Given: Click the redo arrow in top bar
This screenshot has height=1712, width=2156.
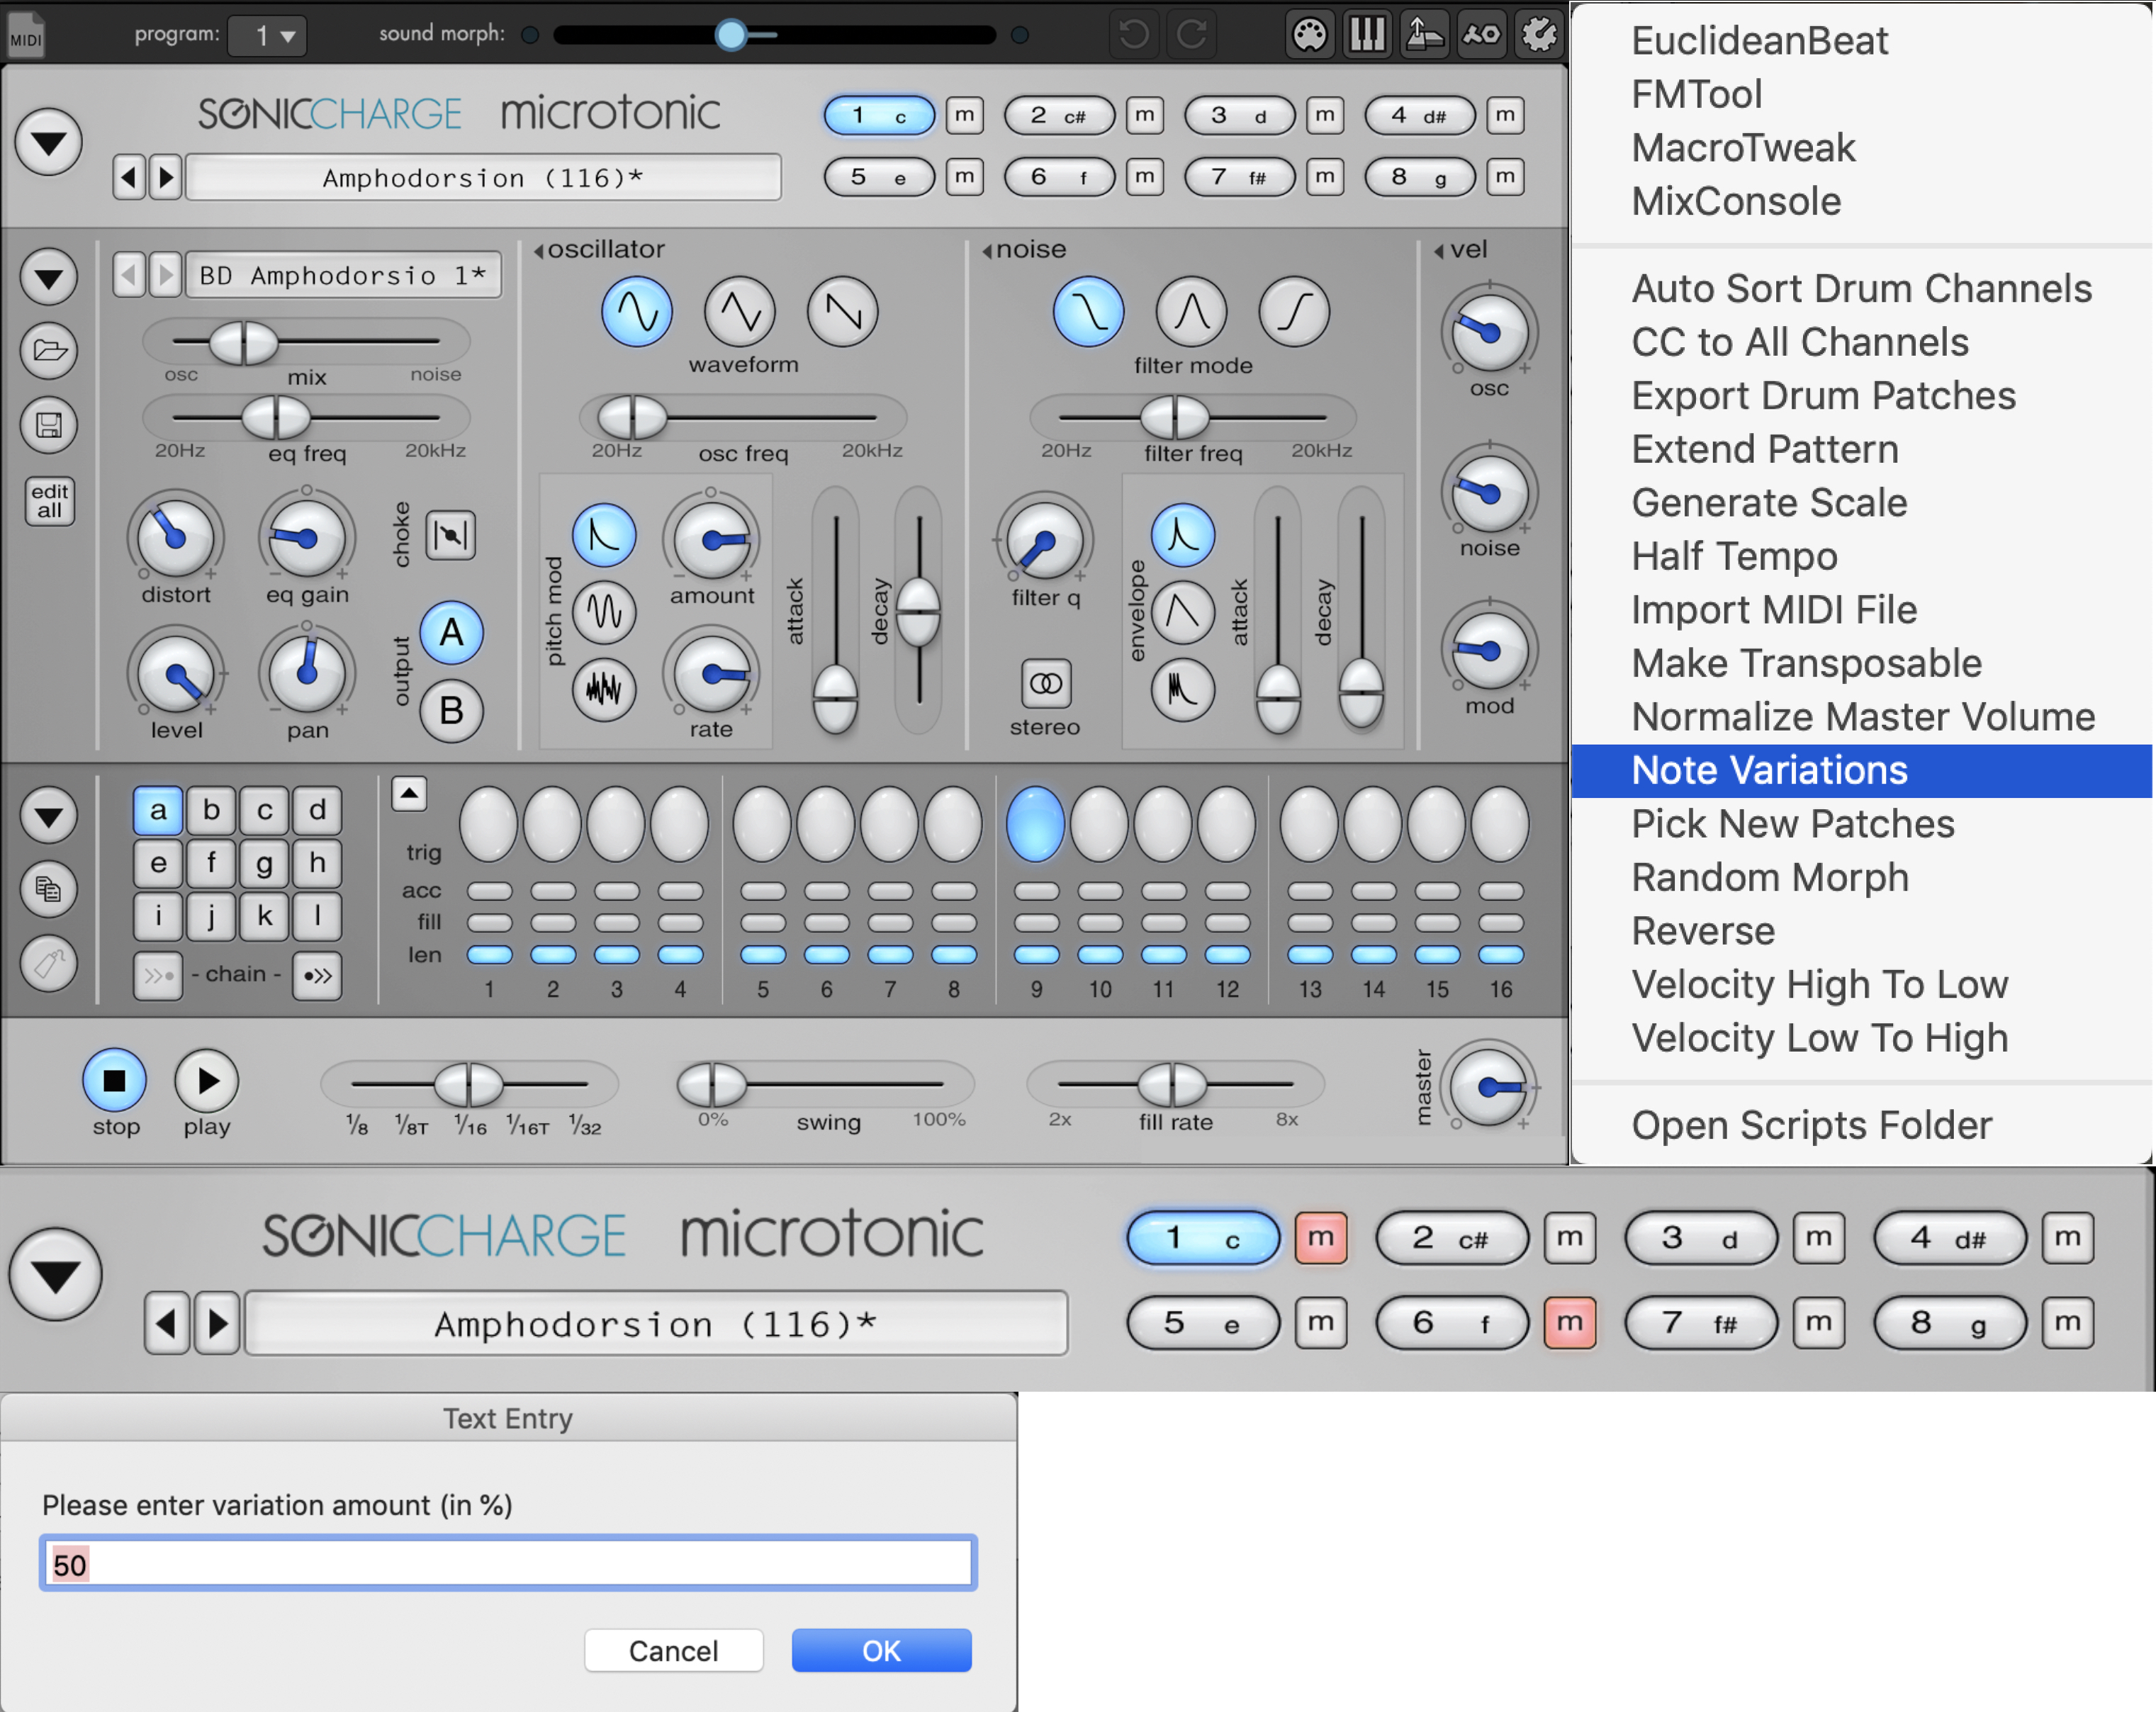Looking at the screenshot, I should (1191, 35).
